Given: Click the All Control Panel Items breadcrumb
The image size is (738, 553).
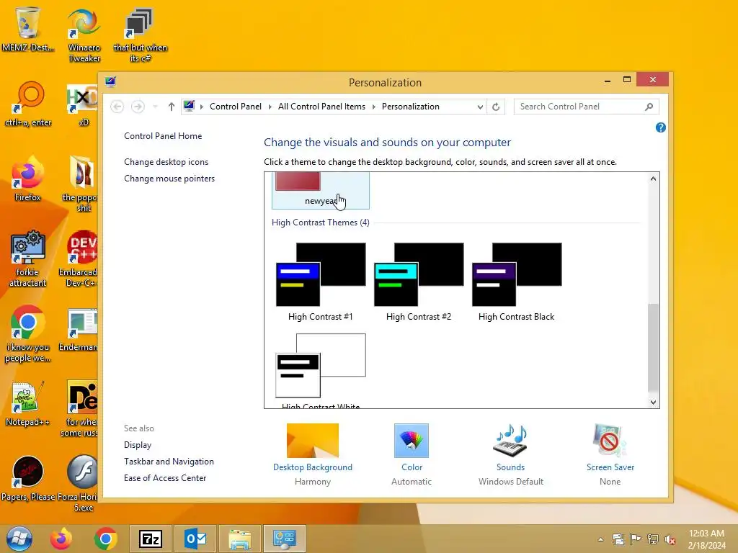Looking at the screenshot, I should (x=321, y=107).
